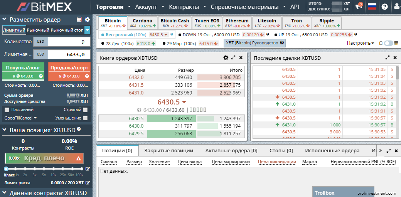
Task: Open order form settings gear
Action: point(88,19)
